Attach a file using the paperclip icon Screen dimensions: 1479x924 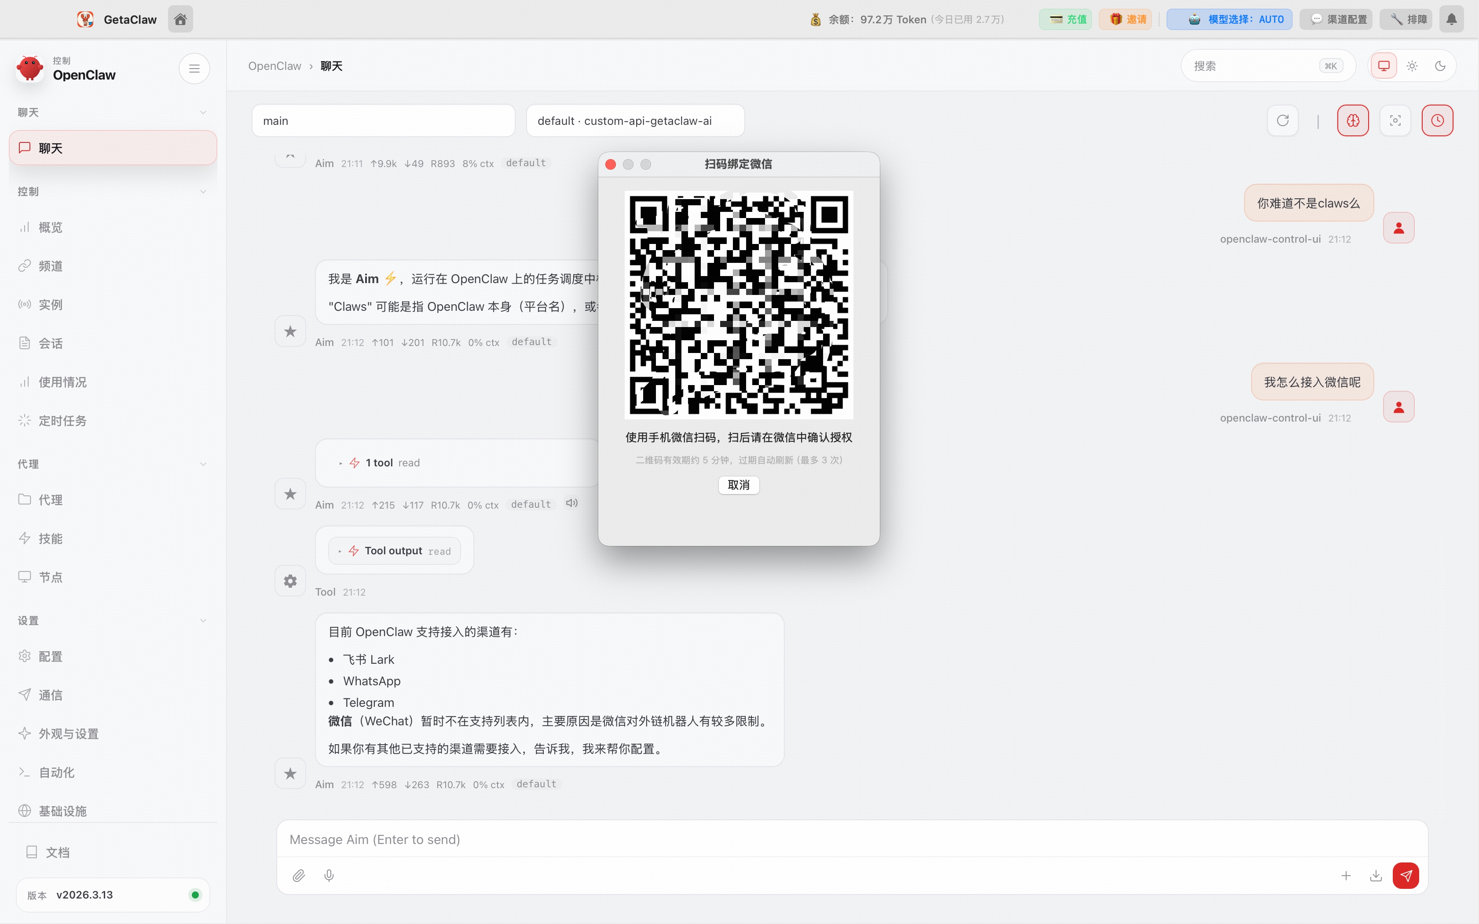(x=299, y=875)
